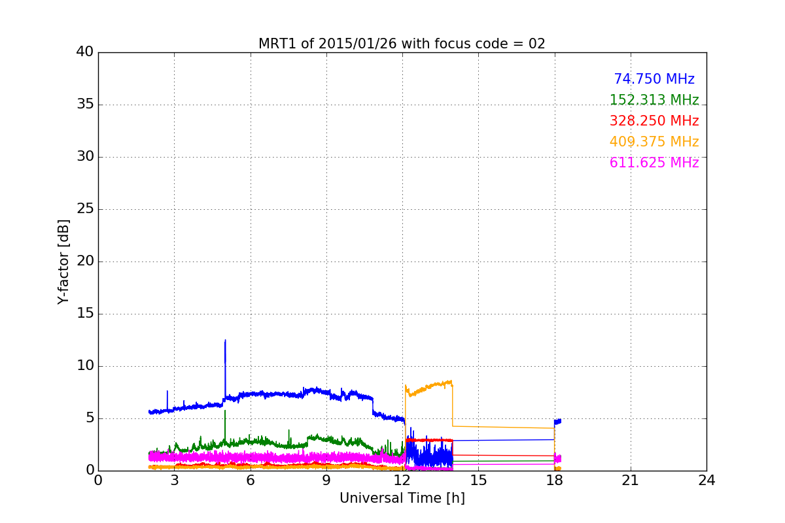Click the orange 409.375 MHz plateau near 13 h
The width and height of the screenshot is (785, 523).
point(428,388)
